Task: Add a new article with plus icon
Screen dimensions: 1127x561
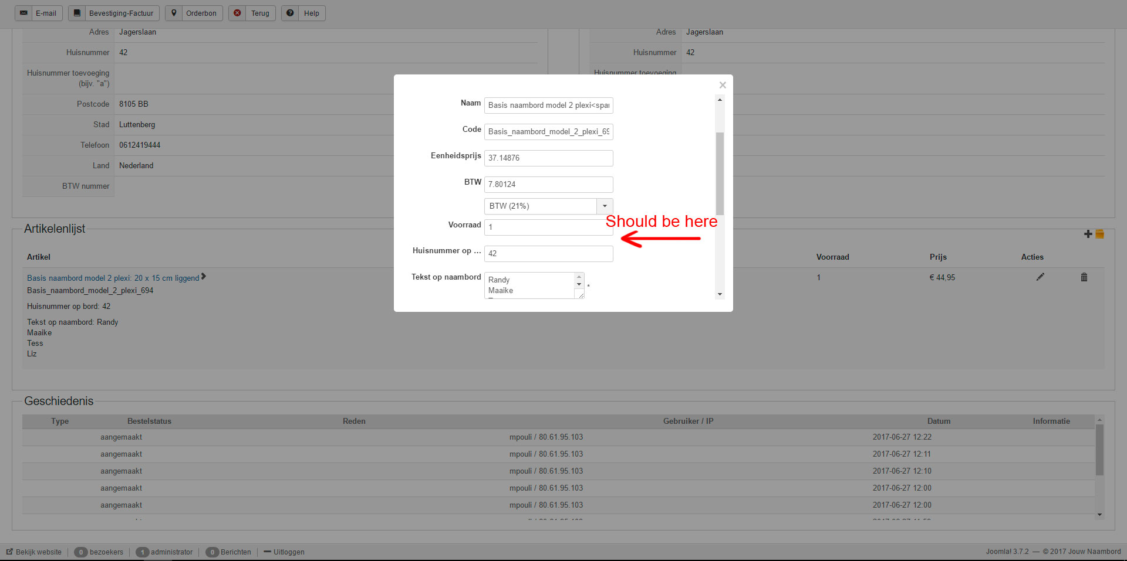Action: point(1088,234)
